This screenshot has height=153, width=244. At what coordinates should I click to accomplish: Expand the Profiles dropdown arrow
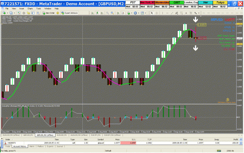pyautogui.click(x=14, y=13)
